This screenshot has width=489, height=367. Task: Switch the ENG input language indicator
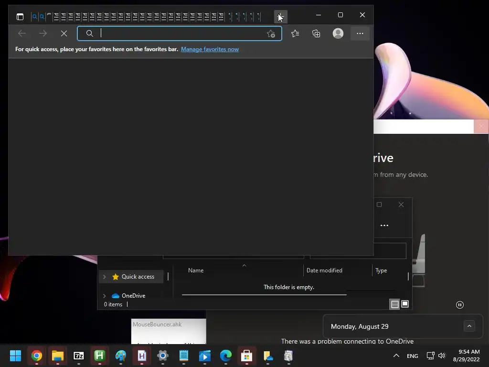[412, 356]
